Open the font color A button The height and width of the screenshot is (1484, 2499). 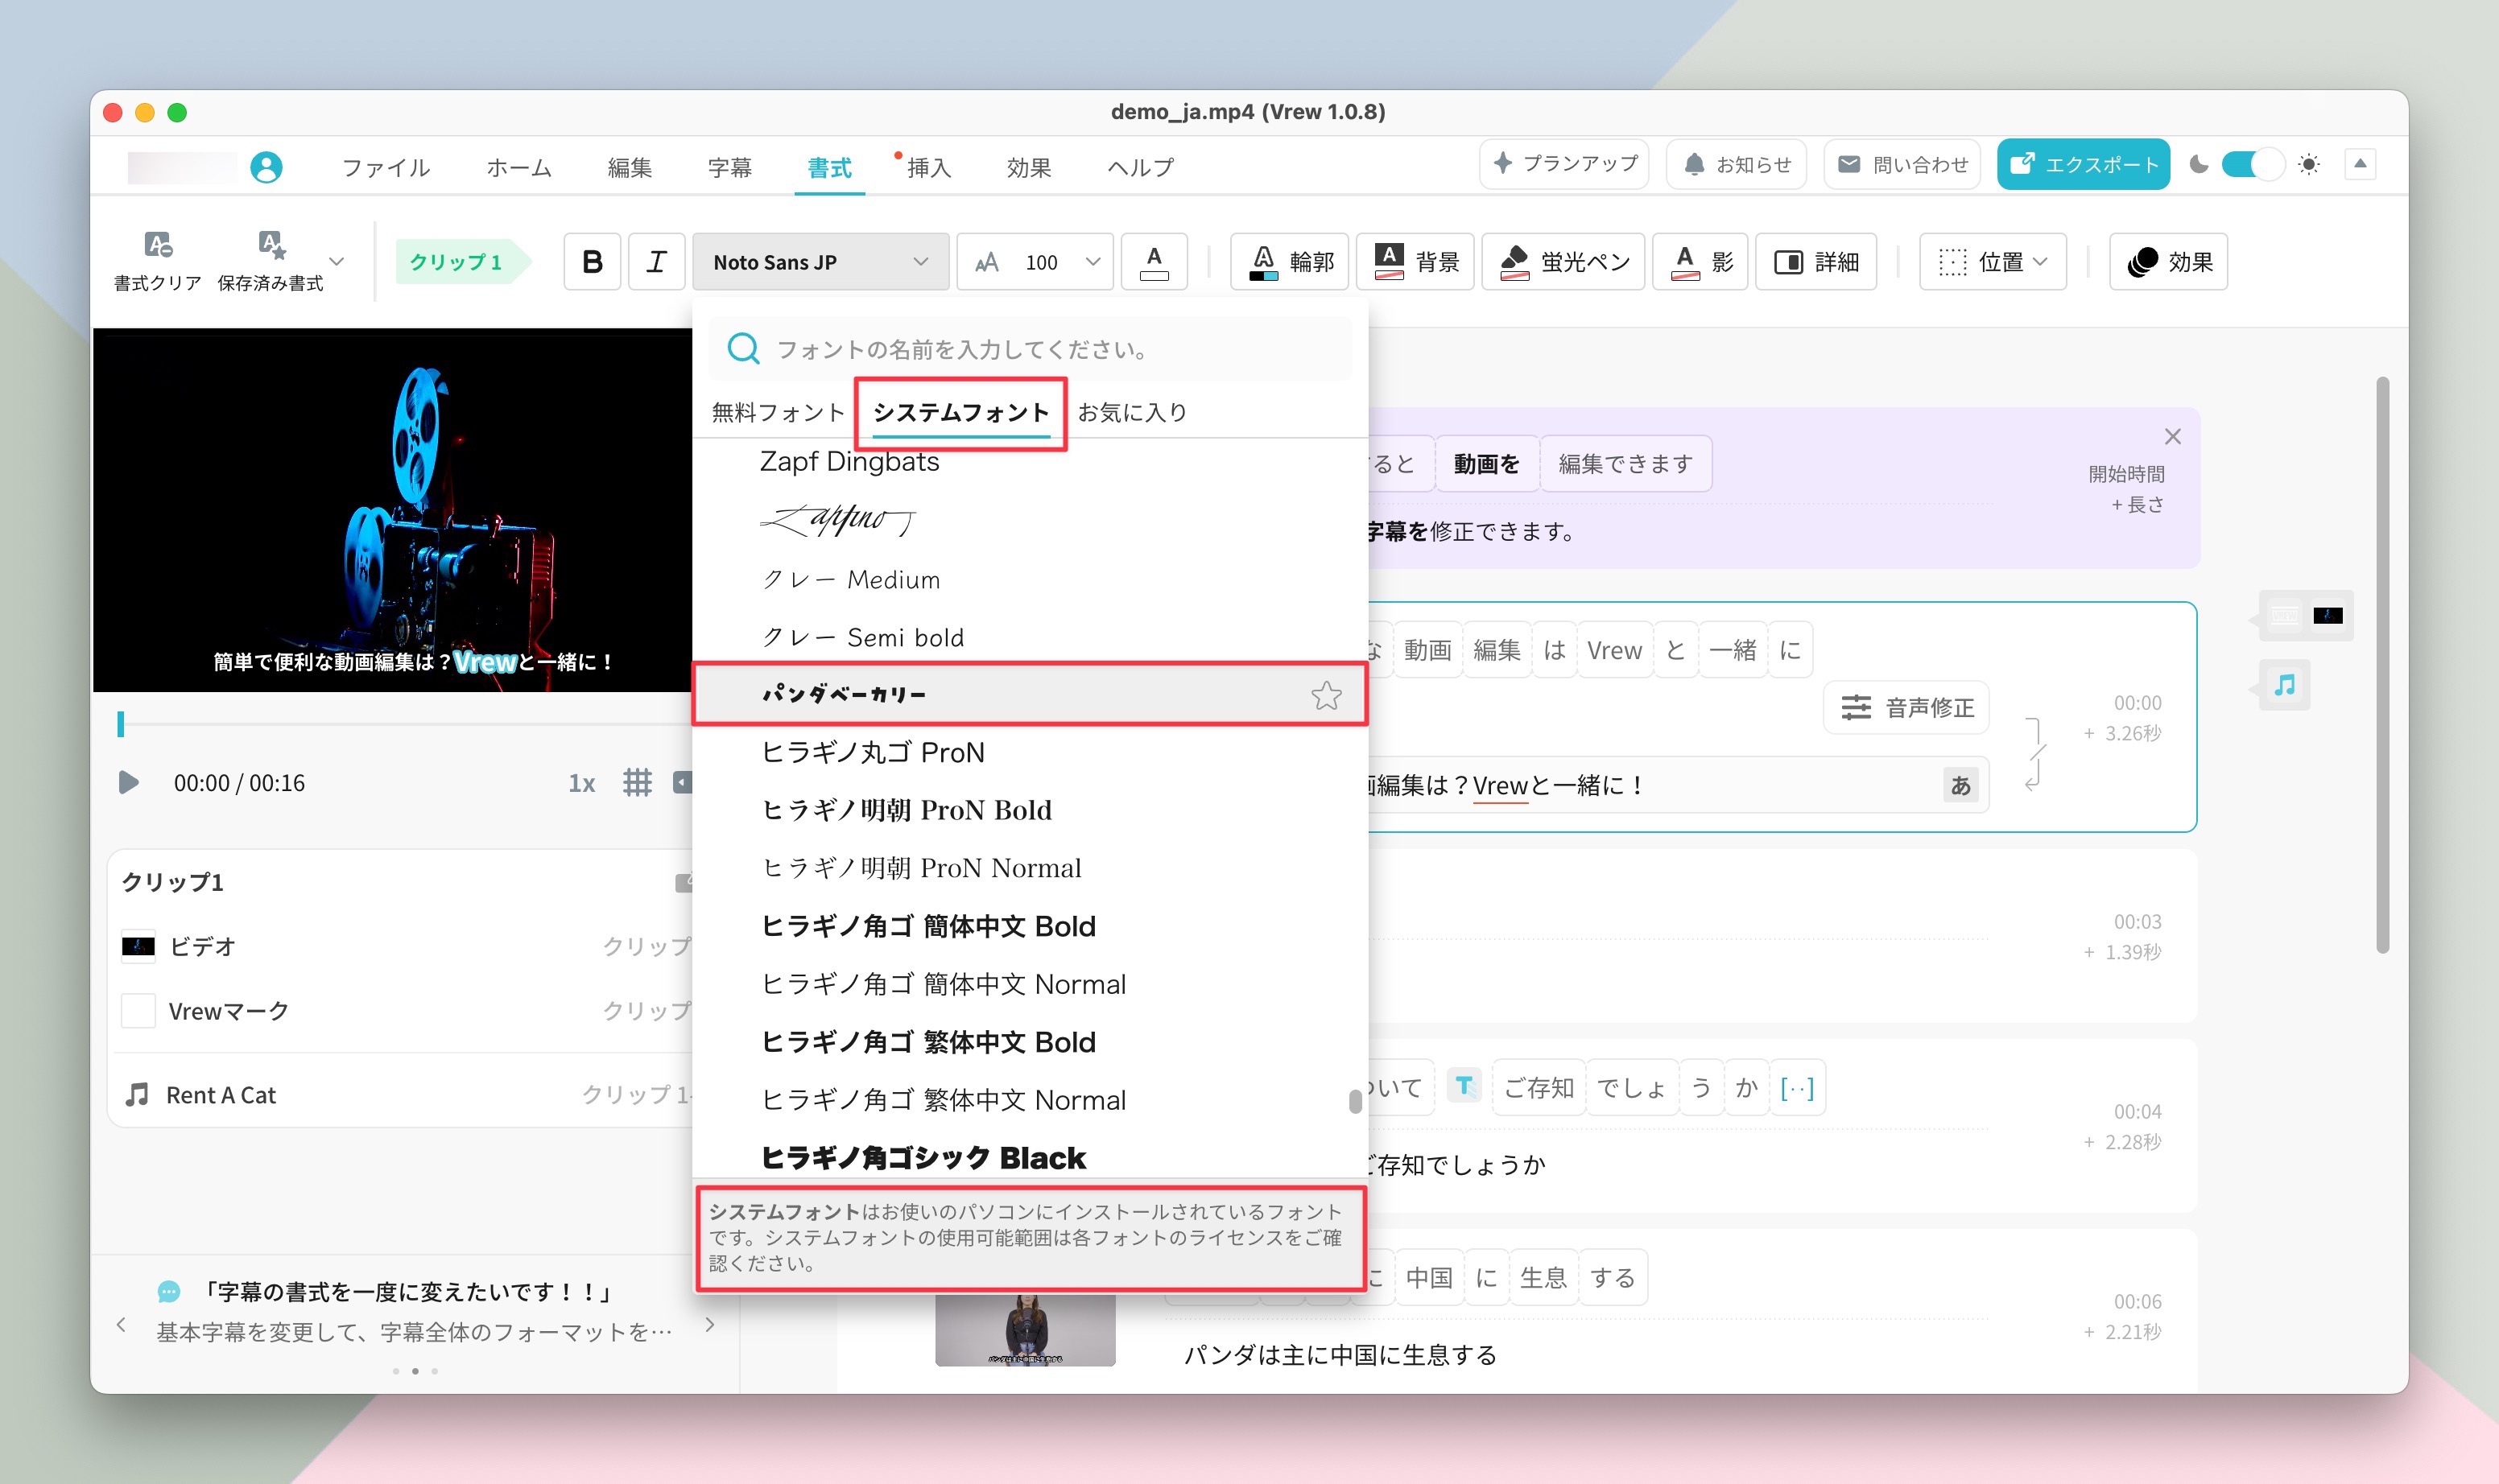point(1154,262)
